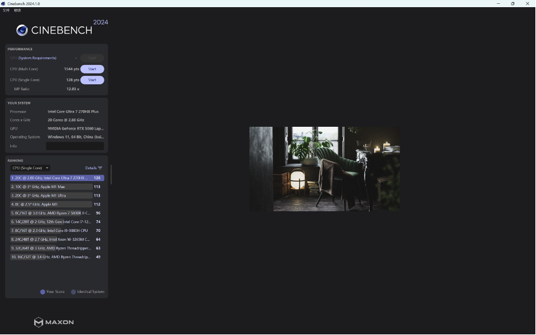
Task: Click the Info text field
Action: pyautogui.click(x=75, y=146)
